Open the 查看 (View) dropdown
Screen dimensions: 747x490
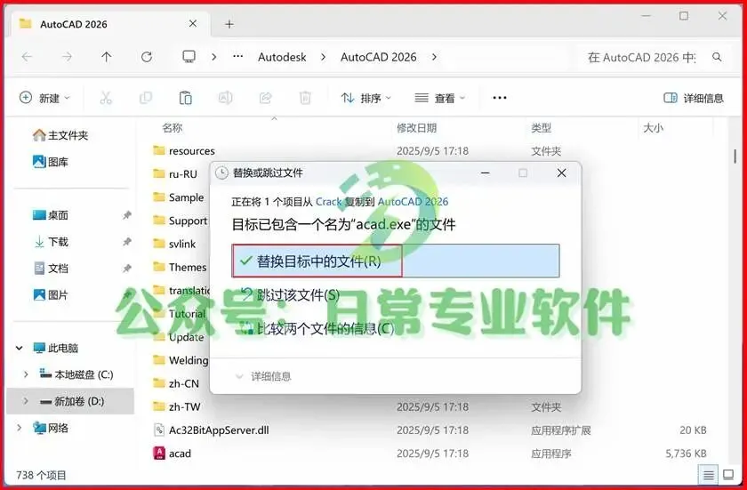pos(439,98)
